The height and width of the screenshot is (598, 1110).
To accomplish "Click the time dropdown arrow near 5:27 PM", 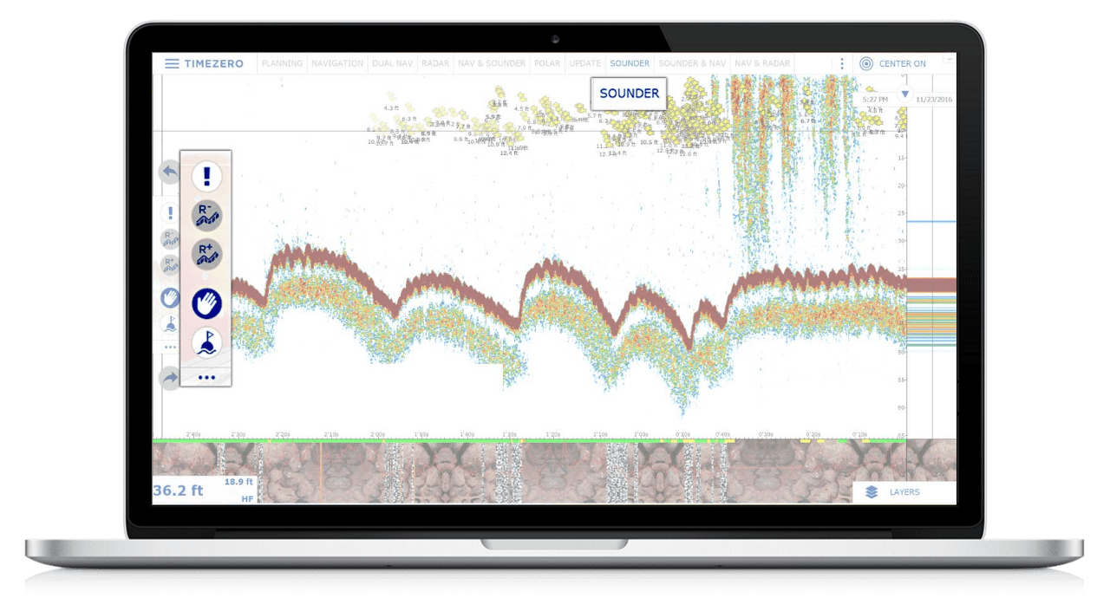I will tap(904, 94).
